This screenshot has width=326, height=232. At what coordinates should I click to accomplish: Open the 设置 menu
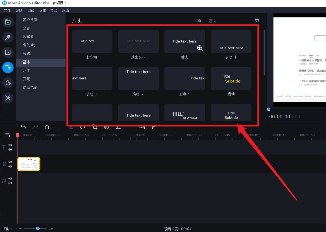click(x=43, y=10)
